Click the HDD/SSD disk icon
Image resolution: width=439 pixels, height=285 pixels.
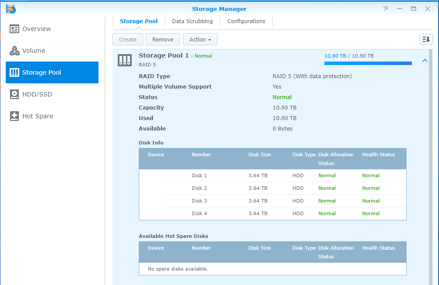[14, 94]
